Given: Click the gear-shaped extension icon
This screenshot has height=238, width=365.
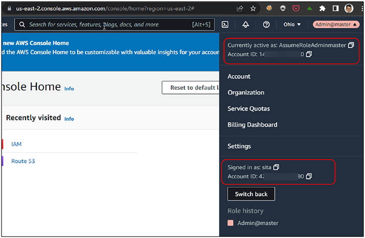Looking at the screenshot, I should [283, 9].
